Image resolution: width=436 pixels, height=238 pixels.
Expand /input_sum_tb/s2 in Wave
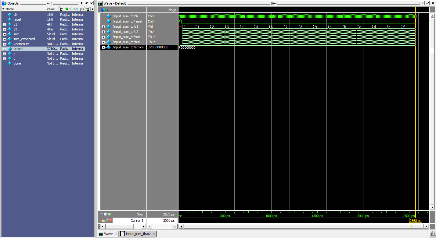tap(103, 32)
